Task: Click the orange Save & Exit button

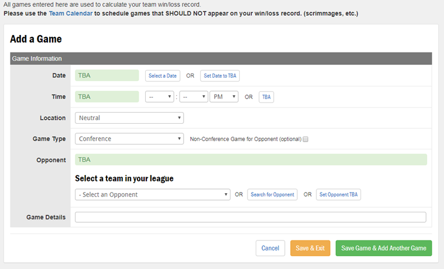Action: click(310, 248)
